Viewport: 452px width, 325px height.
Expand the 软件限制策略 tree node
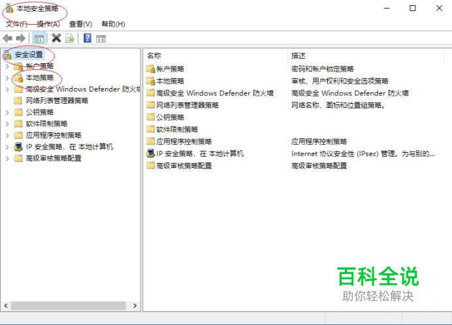click(7, 124)
